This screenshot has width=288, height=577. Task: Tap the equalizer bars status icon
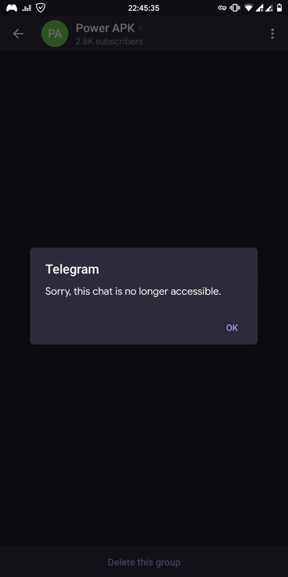tap(27, 8)
